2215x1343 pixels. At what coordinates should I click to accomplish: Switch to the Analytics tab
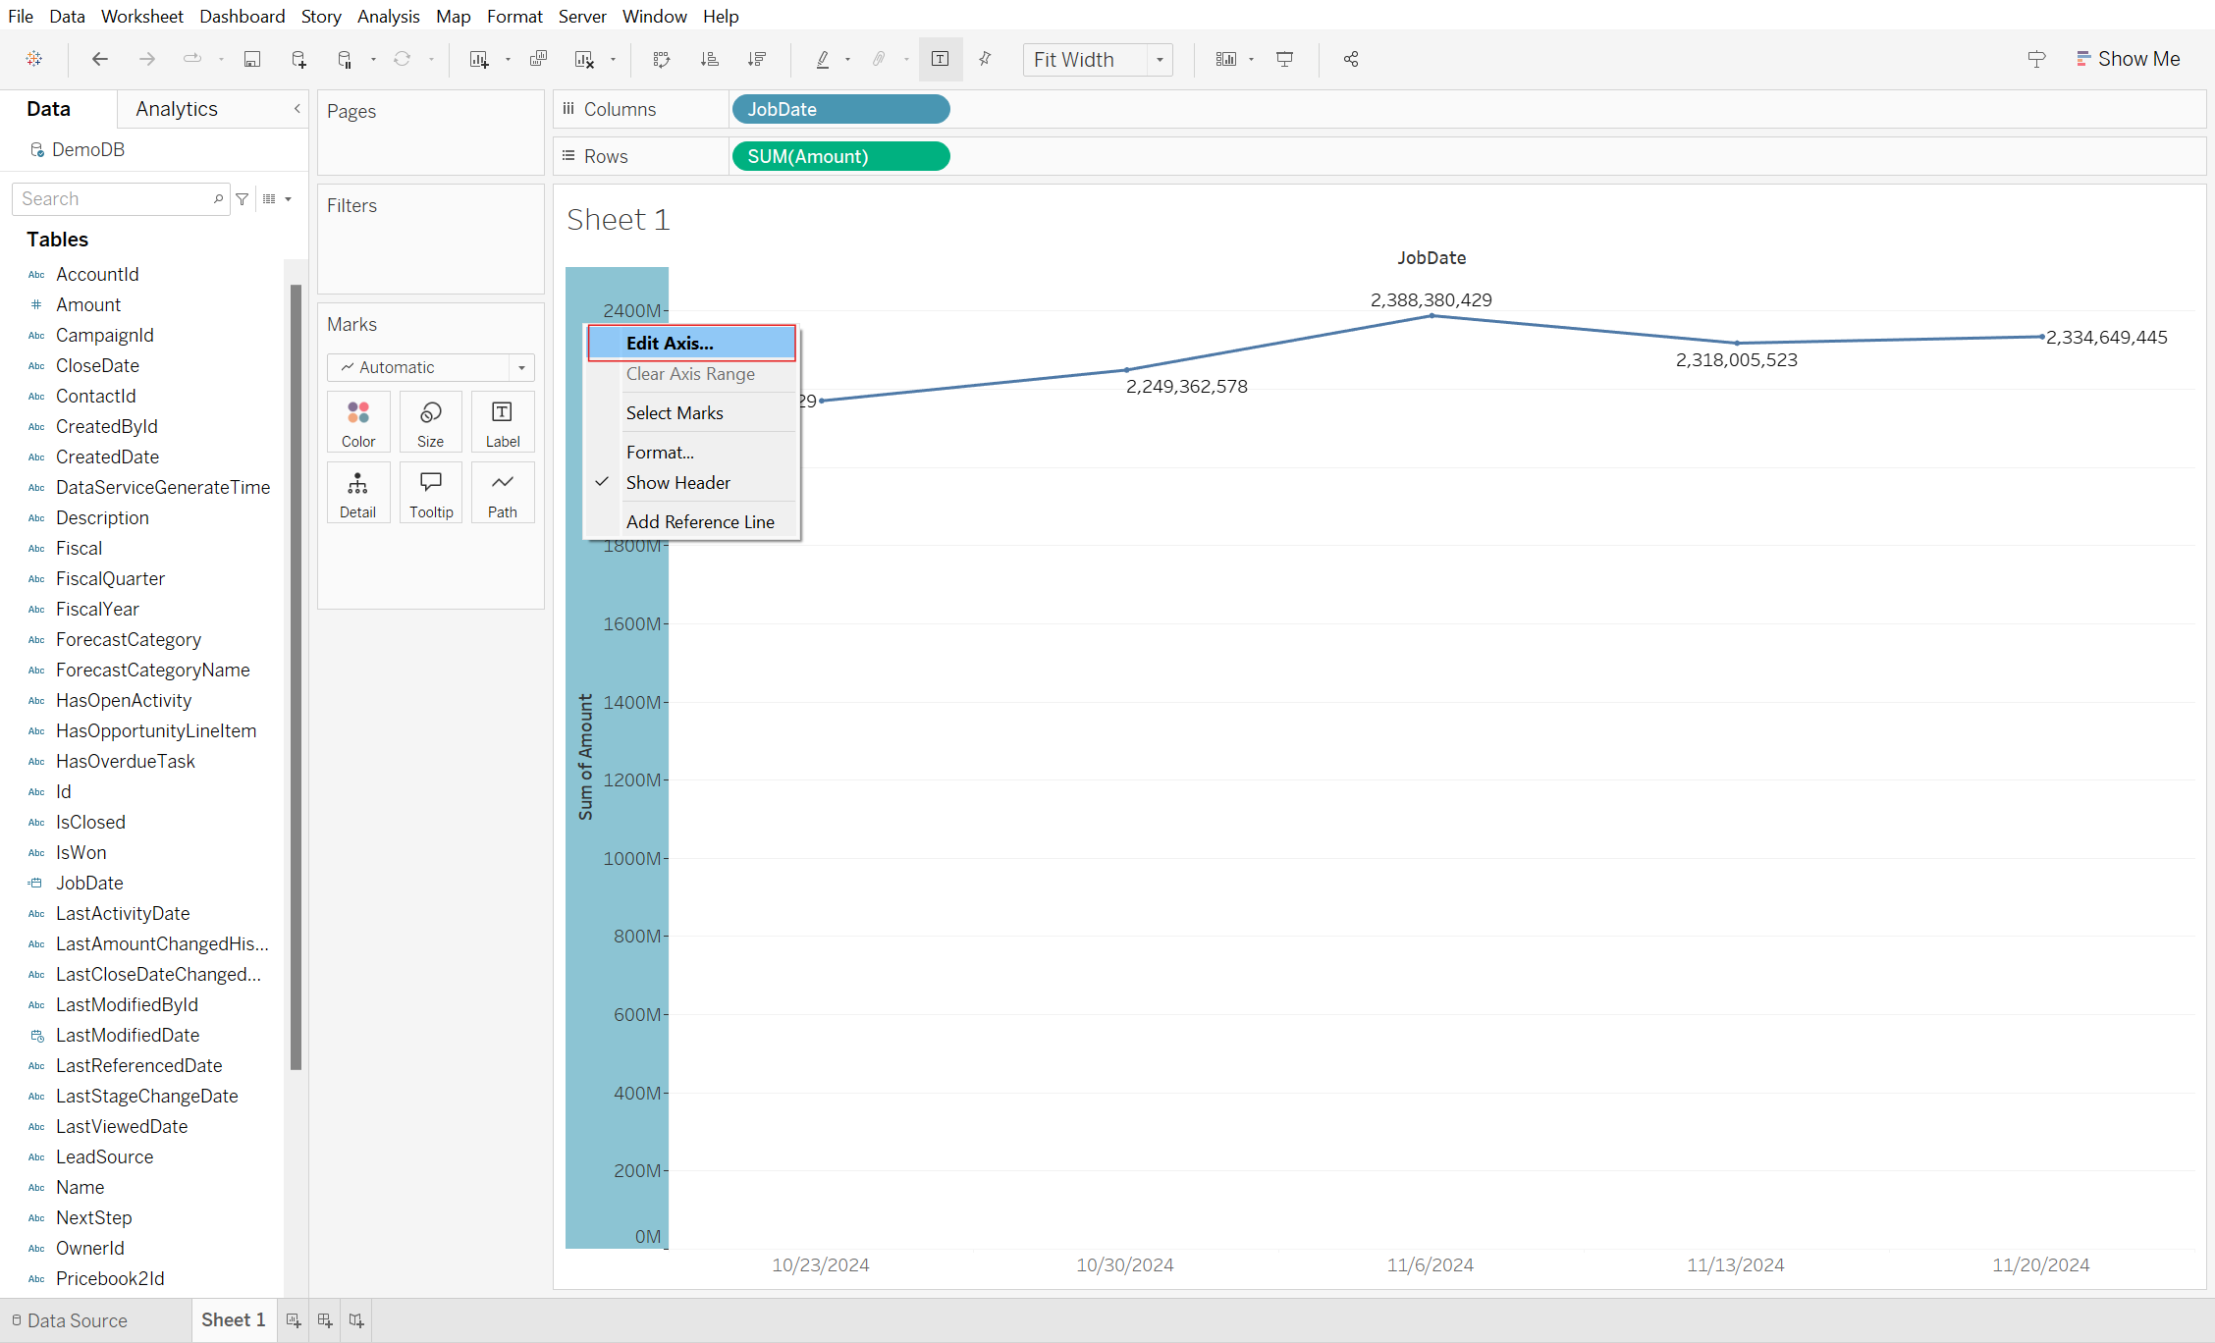coord(177,109)
